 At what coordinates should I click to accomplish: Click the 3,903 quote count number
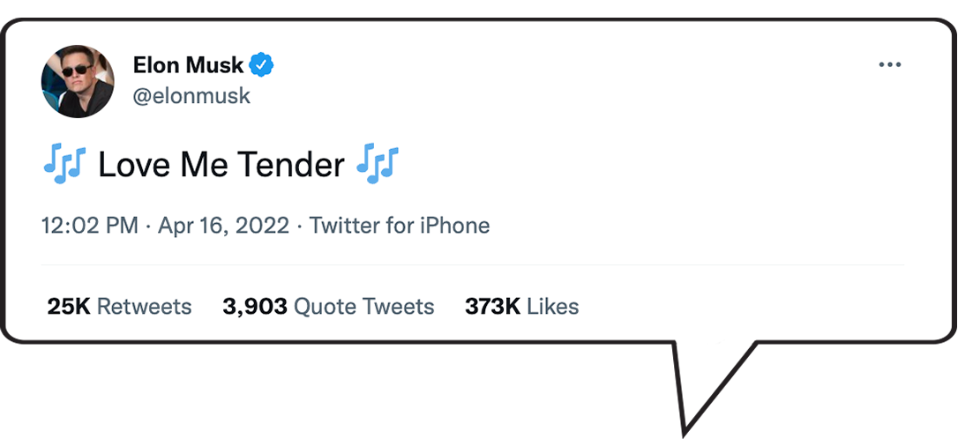(x=255, y=307)
